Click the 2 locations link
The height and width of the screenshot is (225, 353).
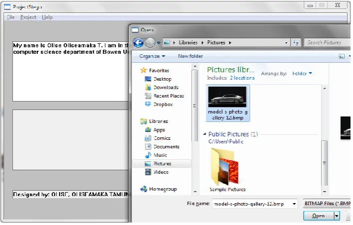(x=242, y=78)
